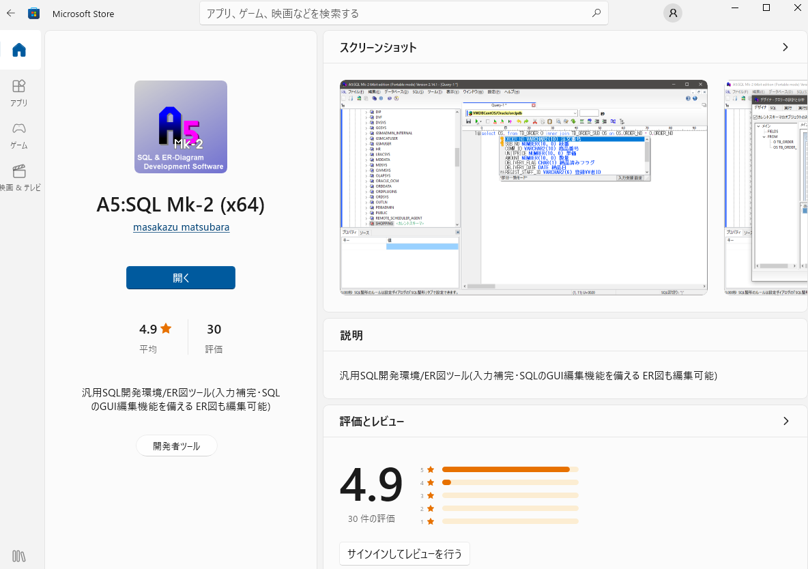Click the 開く button
This screenshot has width=808, height=569.
coord(181,278)
